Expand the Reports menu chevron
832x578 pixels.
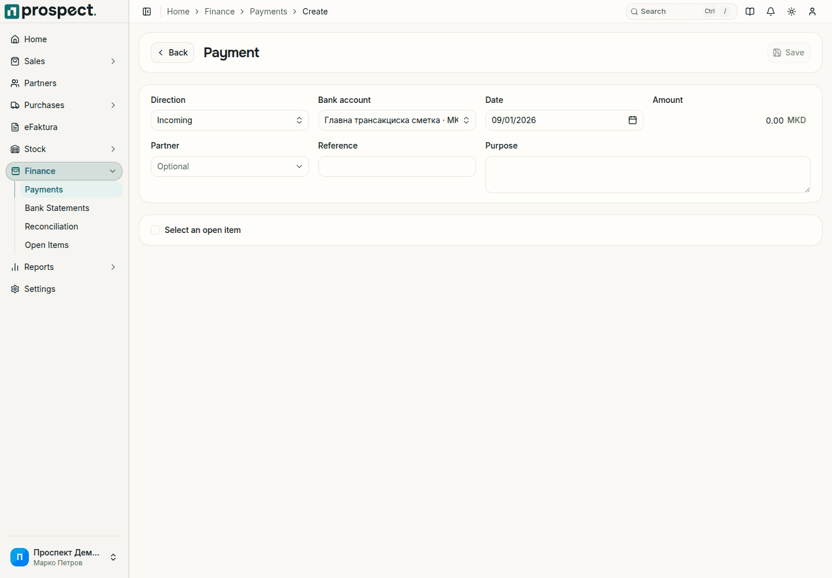tap(113, 267)
